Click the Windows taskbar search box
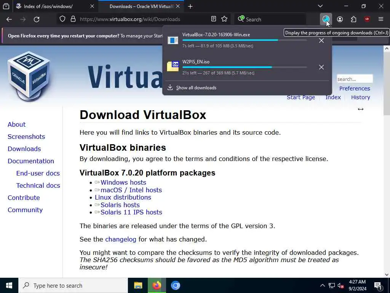 pyautogui.click(x=73, y=285)
